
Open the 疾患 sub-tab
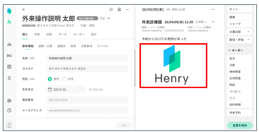[73, 46]
